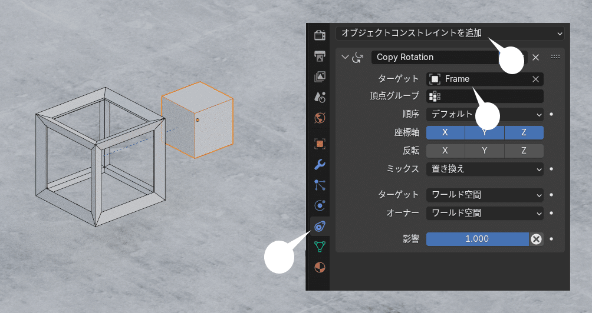592x313 pixels.
Task: Animate the 影響 influence property dot
Action: 551,239
